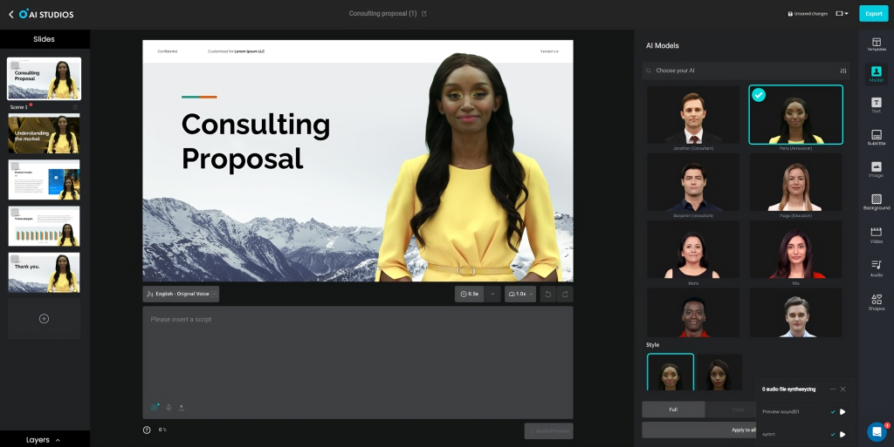Click the Audio tool icon
Viewport: 894px width, 447px height.
(x=876, y=268)
